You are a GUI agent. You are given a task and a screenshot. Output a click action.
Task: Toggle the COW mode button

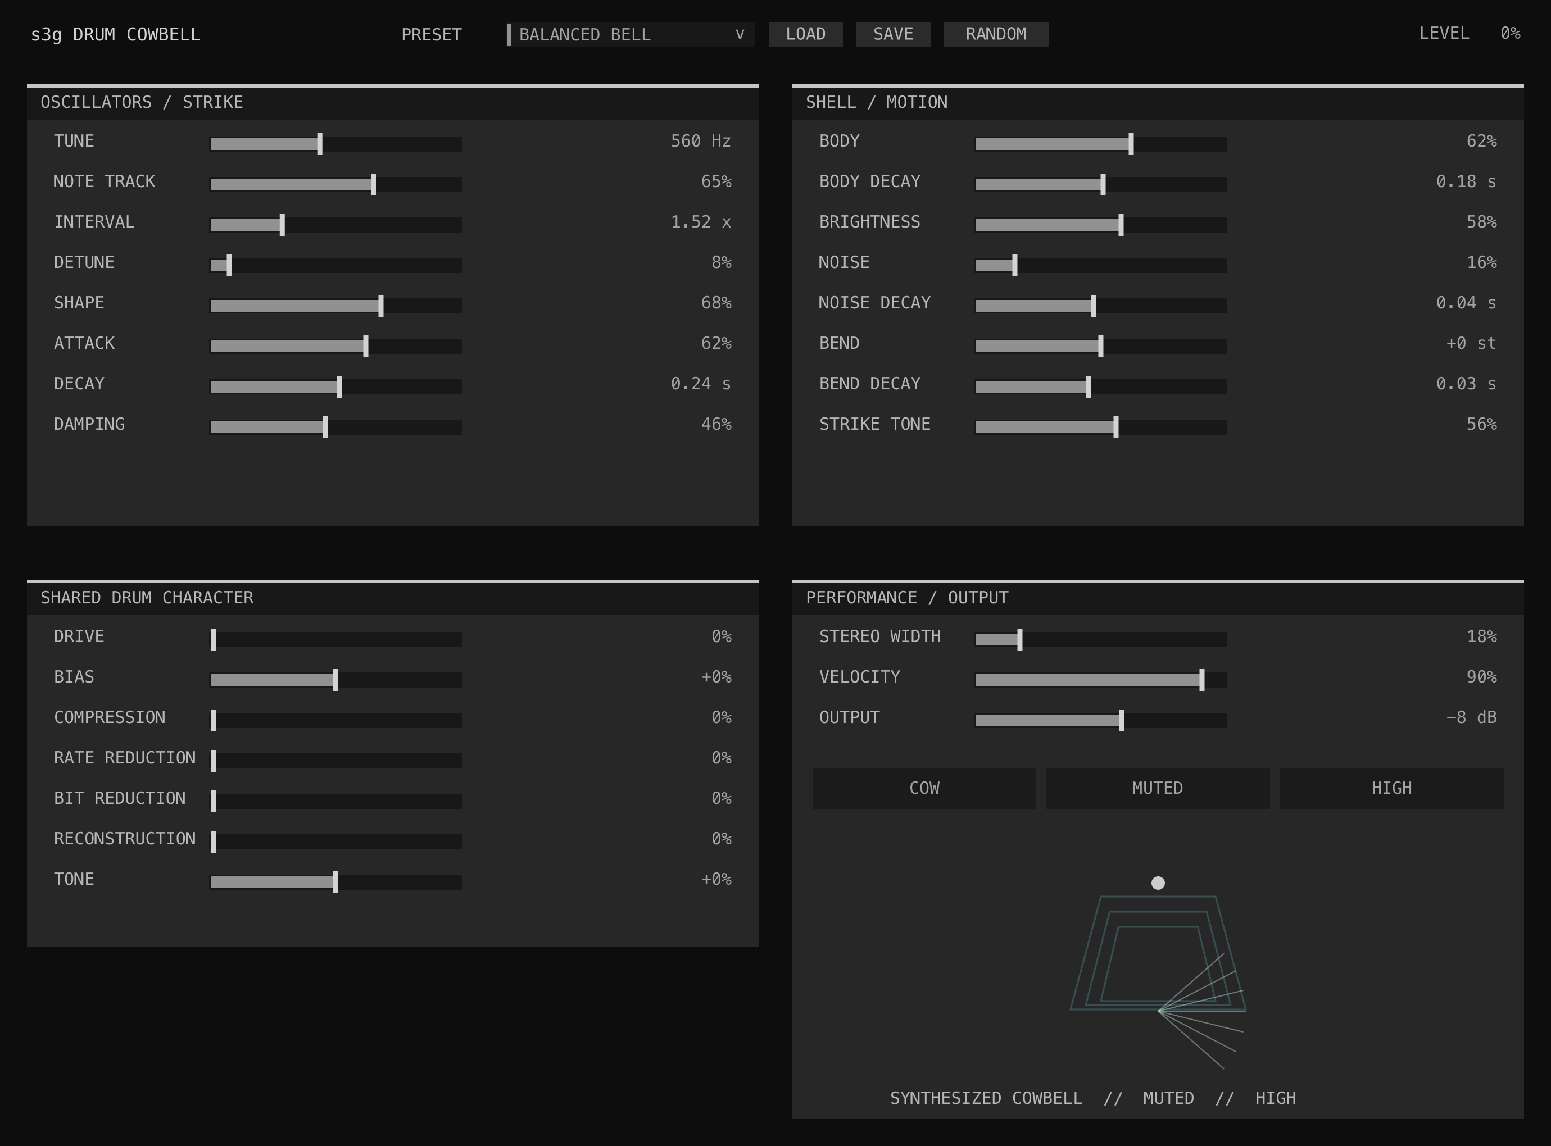(924, 788)
